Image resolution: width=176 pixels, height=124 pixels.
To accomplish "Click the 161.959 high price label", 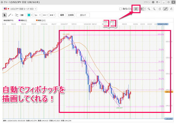I will click(66, 34).
